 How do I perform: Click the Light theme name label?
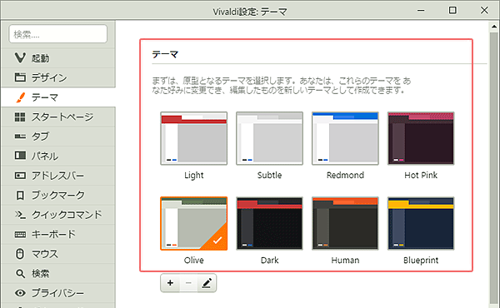click(194, 176)
